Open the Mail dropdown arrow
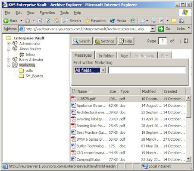Screen dimensions: 194x171 [x=147, y=21]
